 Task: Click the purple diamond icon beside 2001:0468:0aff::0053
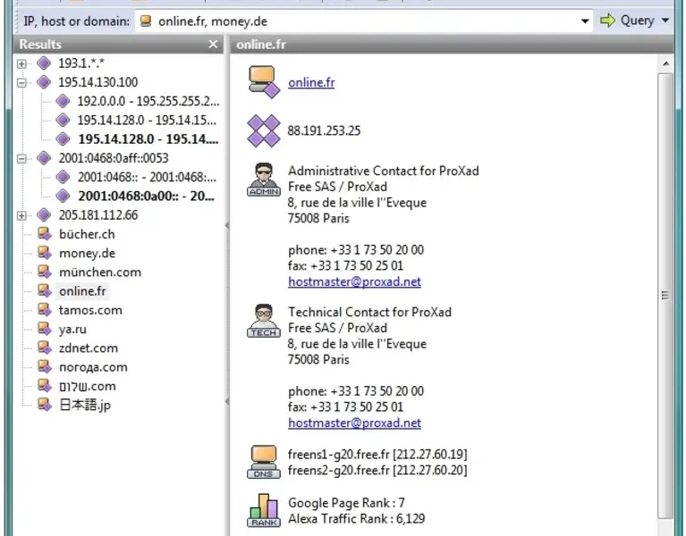[x=44, y=158]
